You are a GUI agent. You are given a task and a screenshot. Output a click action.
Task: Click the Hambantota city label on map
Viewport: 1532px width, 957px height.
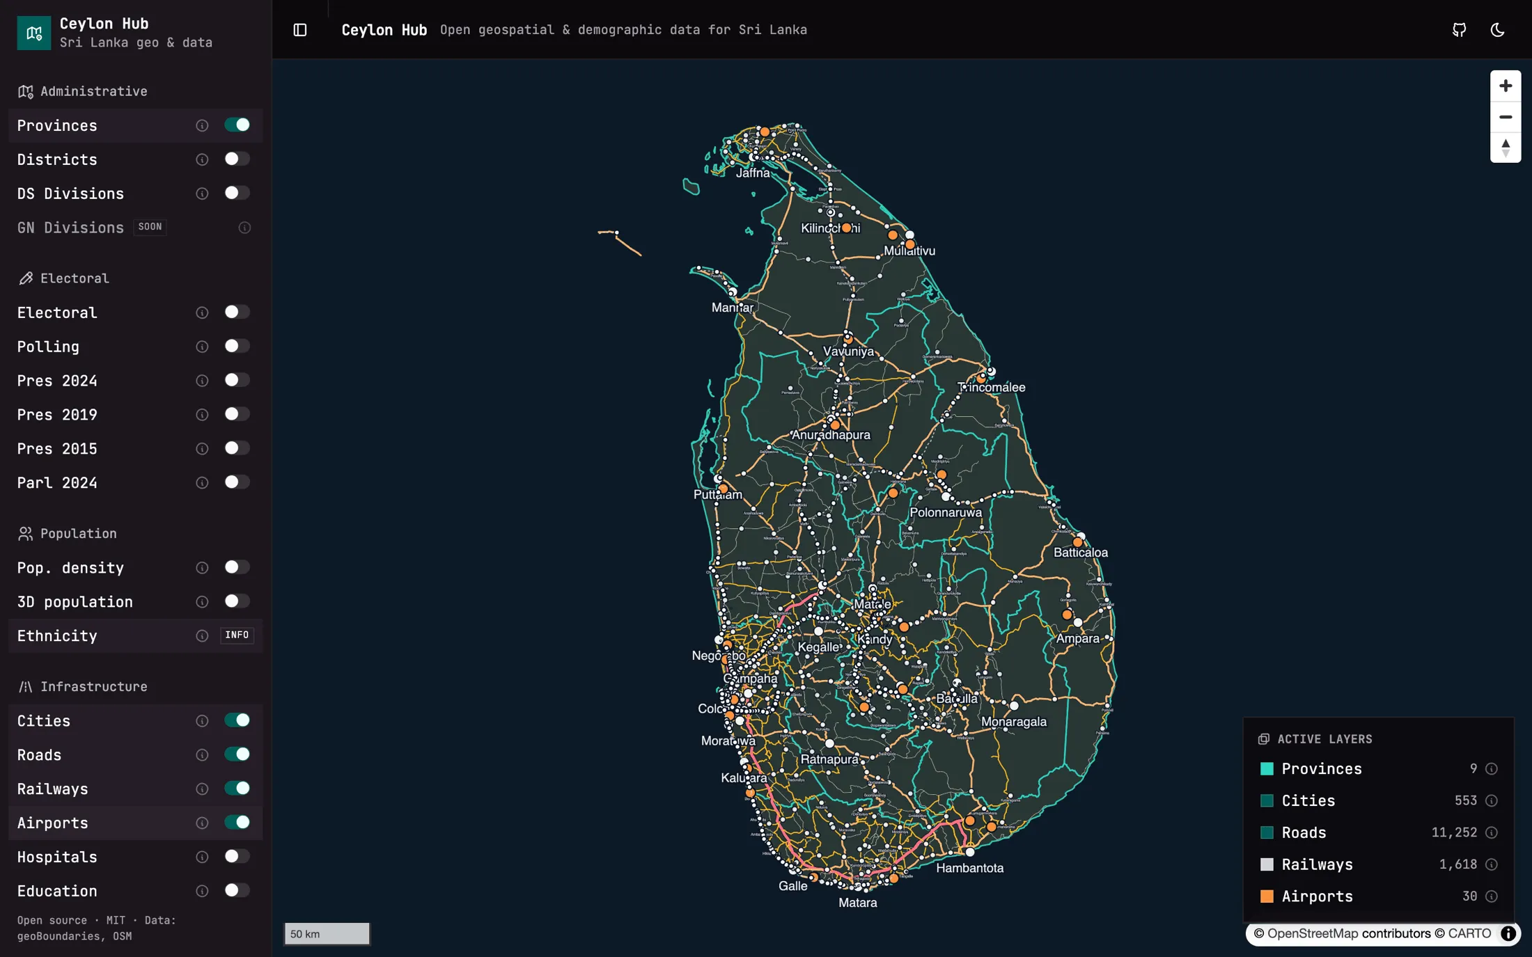[969, 868]
